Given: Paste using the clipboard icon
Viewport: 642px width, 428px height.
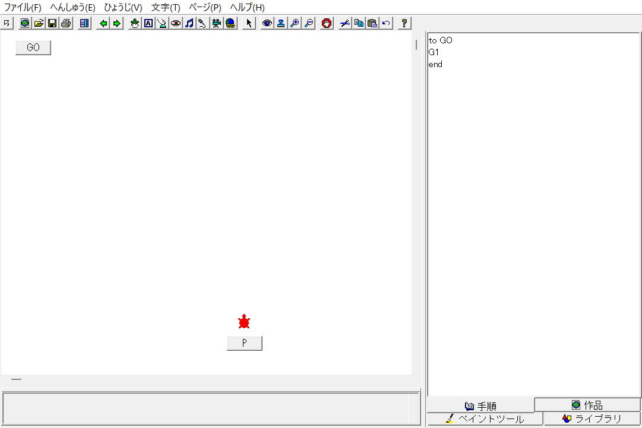Looking at the screenshot, I should click(372, 23).
